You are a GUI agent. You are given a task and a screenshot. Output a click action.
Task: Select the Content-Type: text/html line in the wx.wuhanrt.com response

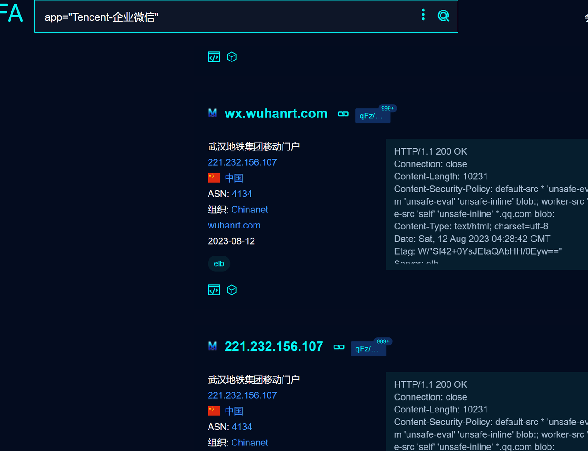471,226
